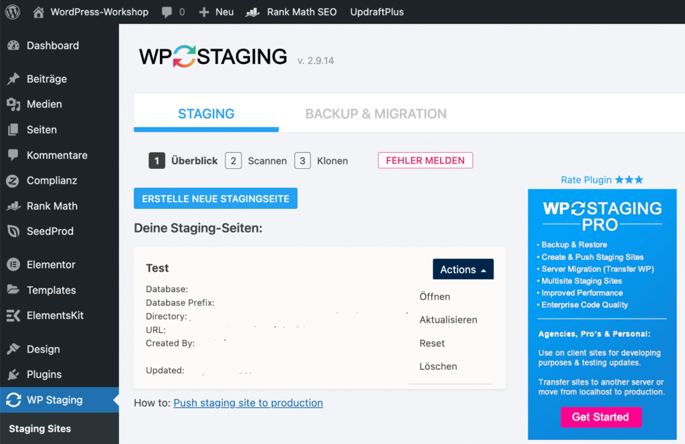
Task: Open the ElementsKit menu item
Action: (x=55, y=315)
